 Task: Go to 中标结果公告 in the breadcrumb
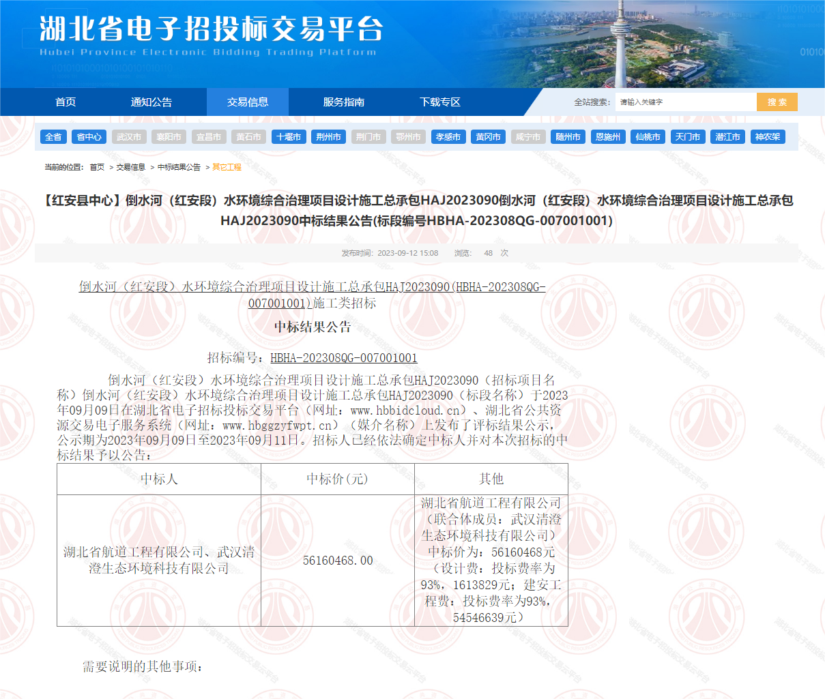click(179, 167)
